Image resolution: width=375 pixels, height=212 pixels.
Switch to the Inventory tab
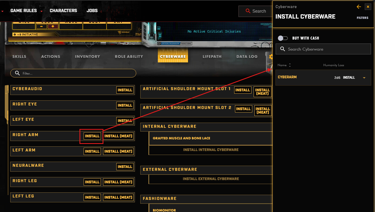pos(87,56)
